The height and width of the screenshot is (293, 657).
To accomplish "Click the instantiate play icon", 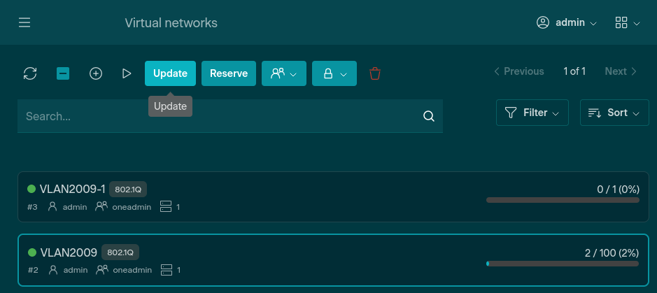I will coord(127,73).
